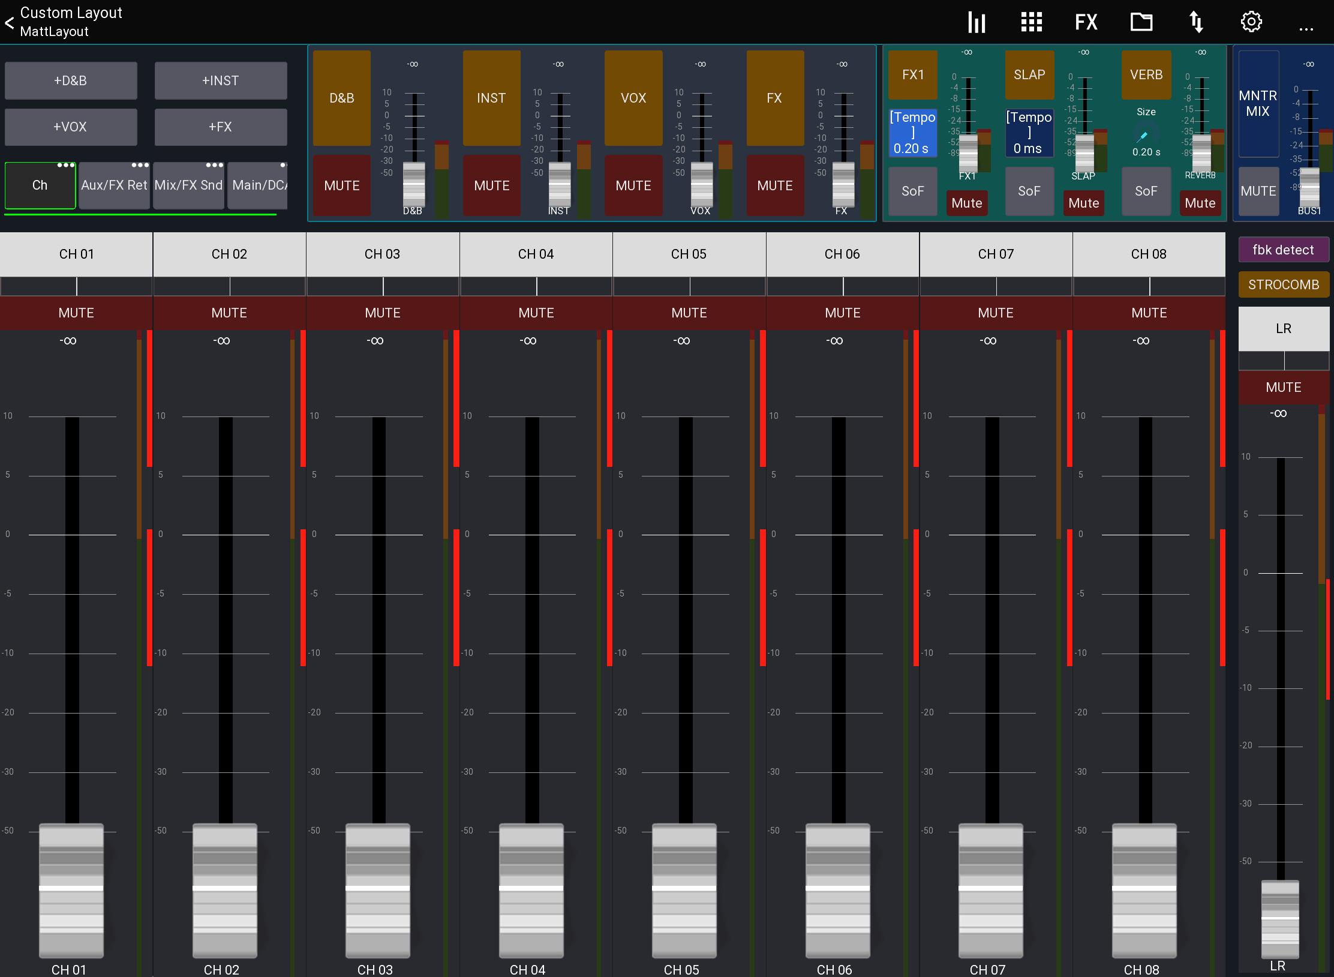Go back using the back arrow
The width and height of the screenshot is (1334, 977).
tap(10, 23)
